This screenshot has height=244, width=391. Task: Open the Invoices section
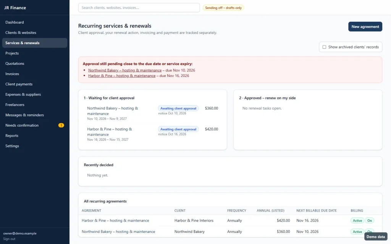pos(35,74)
